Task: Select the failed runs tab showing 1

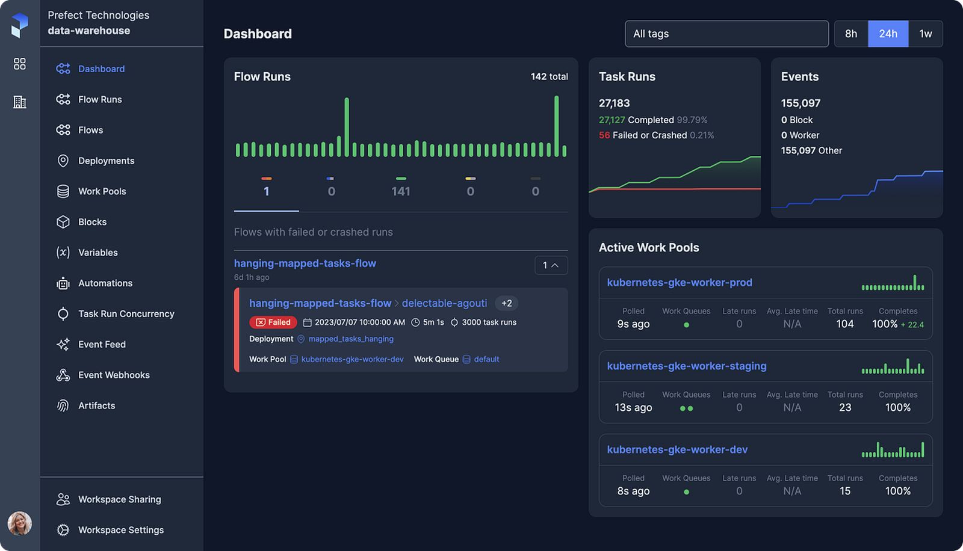Action: (266, 191)
